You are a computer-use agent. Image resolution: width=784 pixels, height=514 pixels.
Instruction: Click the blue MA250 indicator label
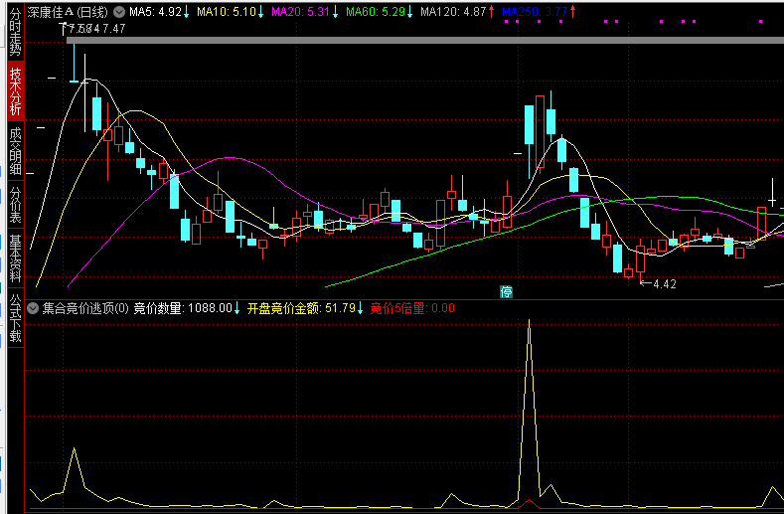click(537, 12)
